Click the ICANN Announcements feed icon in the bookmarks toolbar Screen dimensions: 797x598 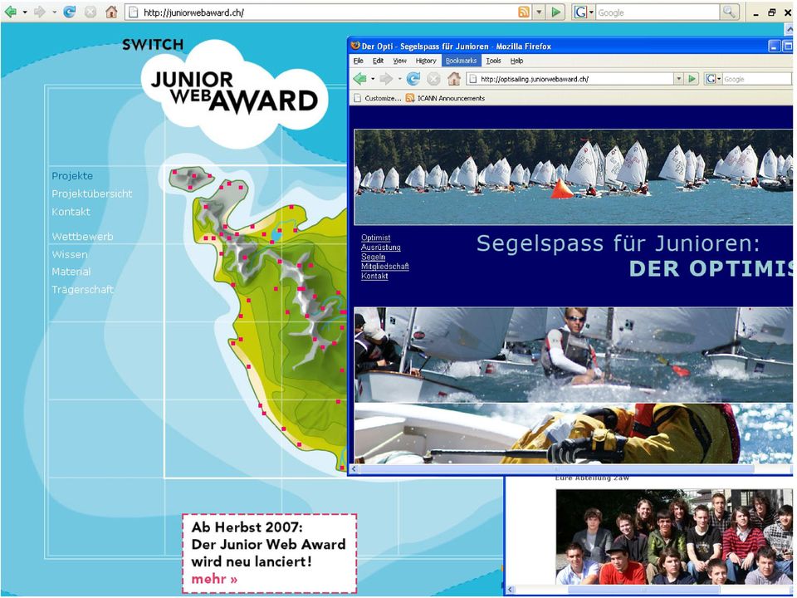(409, 98)
